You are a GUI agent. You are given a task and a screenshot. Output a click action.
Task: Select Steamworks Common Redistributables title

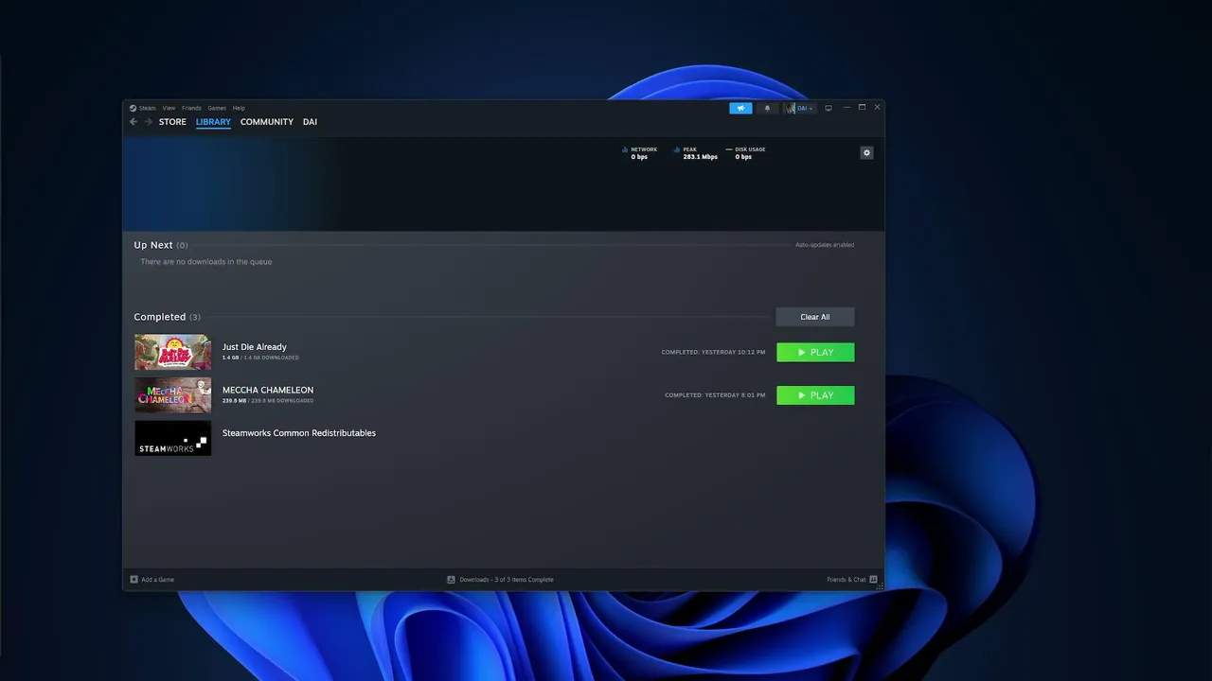point(299,433)
